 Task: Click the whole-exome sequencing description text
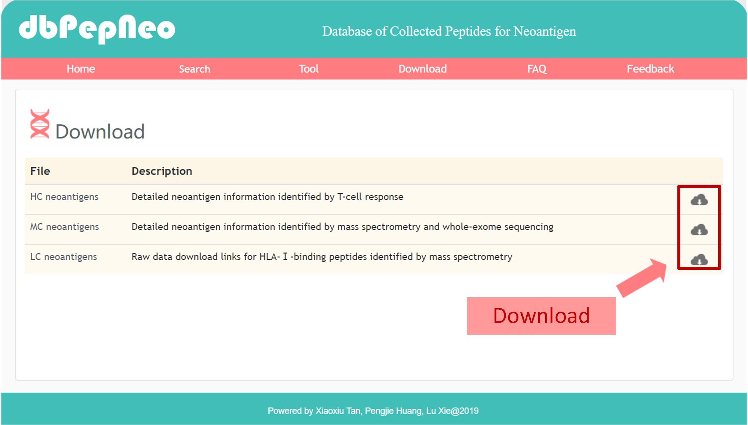pyautogui.click(x=343, y=227)
